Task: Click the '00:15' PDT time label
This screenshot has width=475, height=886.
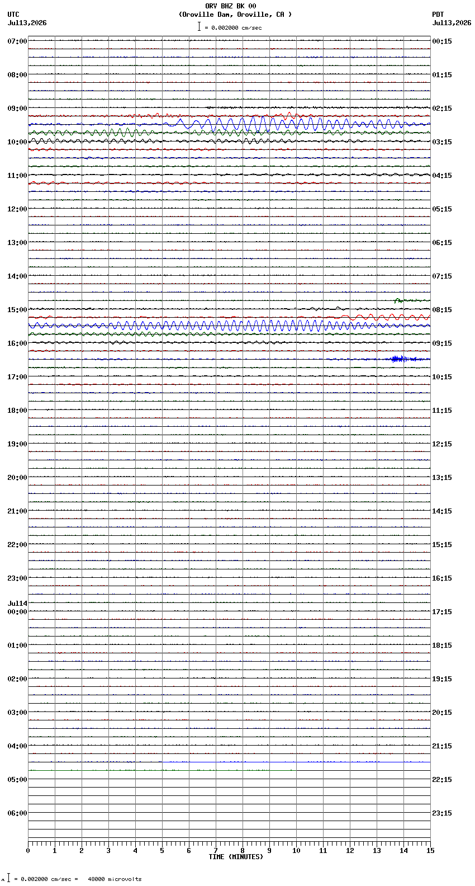Action: pyautogui.click(x=442, y=41)
